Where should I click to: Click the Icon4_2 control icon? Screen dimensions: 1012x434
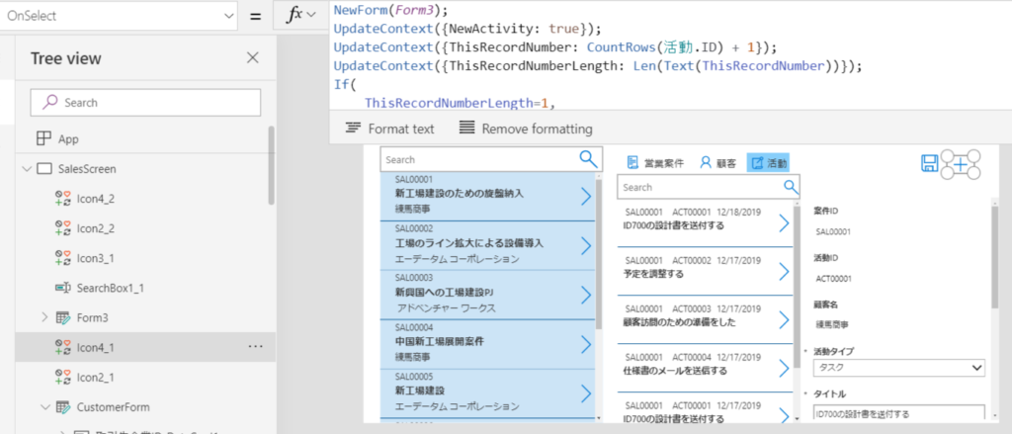pos(62,199)
